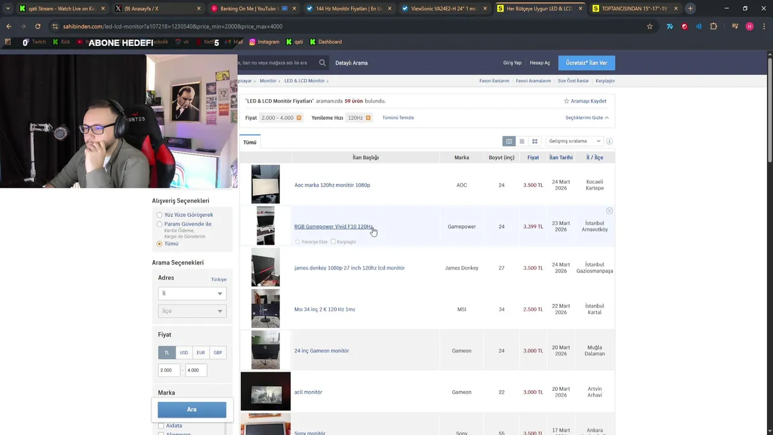
Task: Open the Dashboard bookmark
Action: tap(326, 42)
